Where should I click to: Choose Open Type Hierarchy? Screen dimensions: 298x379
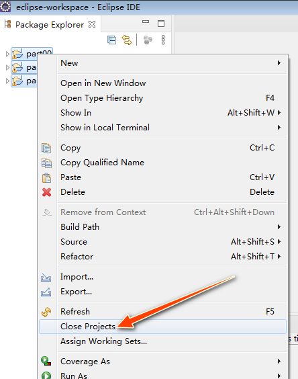[163, 98]
